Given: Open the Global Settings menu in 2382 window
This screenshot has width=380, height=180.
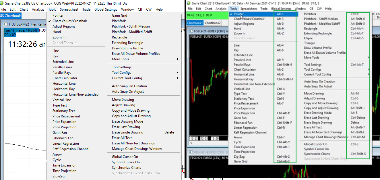Looking at the screenshot, I should (106, 9).
